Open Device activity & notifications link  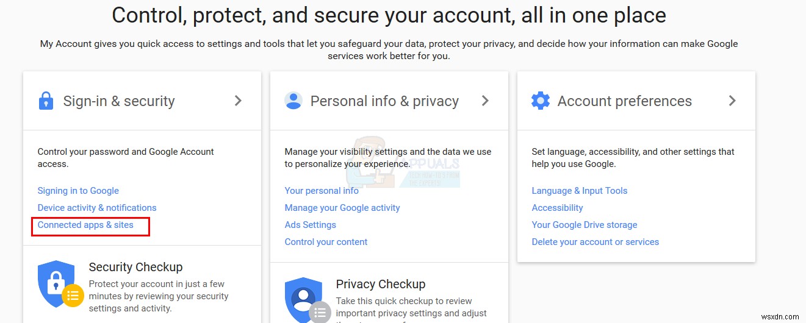[x=97, y=208]
